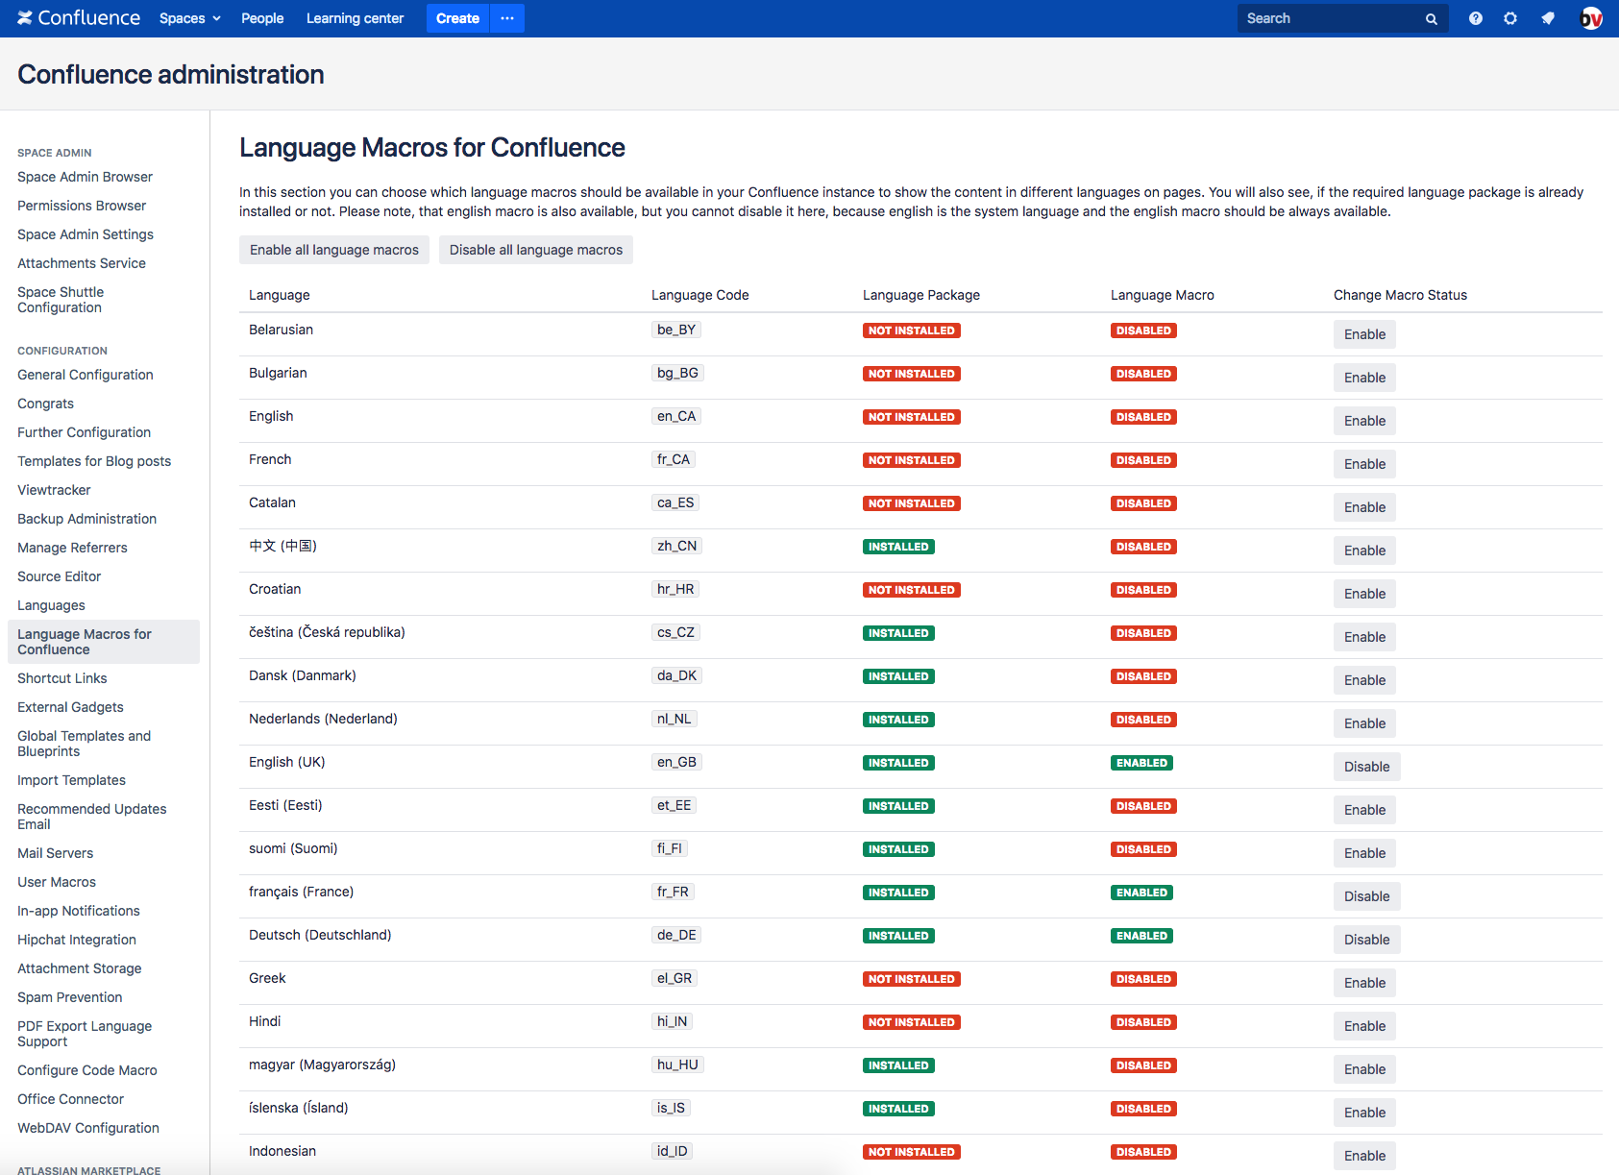1619x1175 pixels.
Task: Click Disable all language macros
Action: click(535, 250)
